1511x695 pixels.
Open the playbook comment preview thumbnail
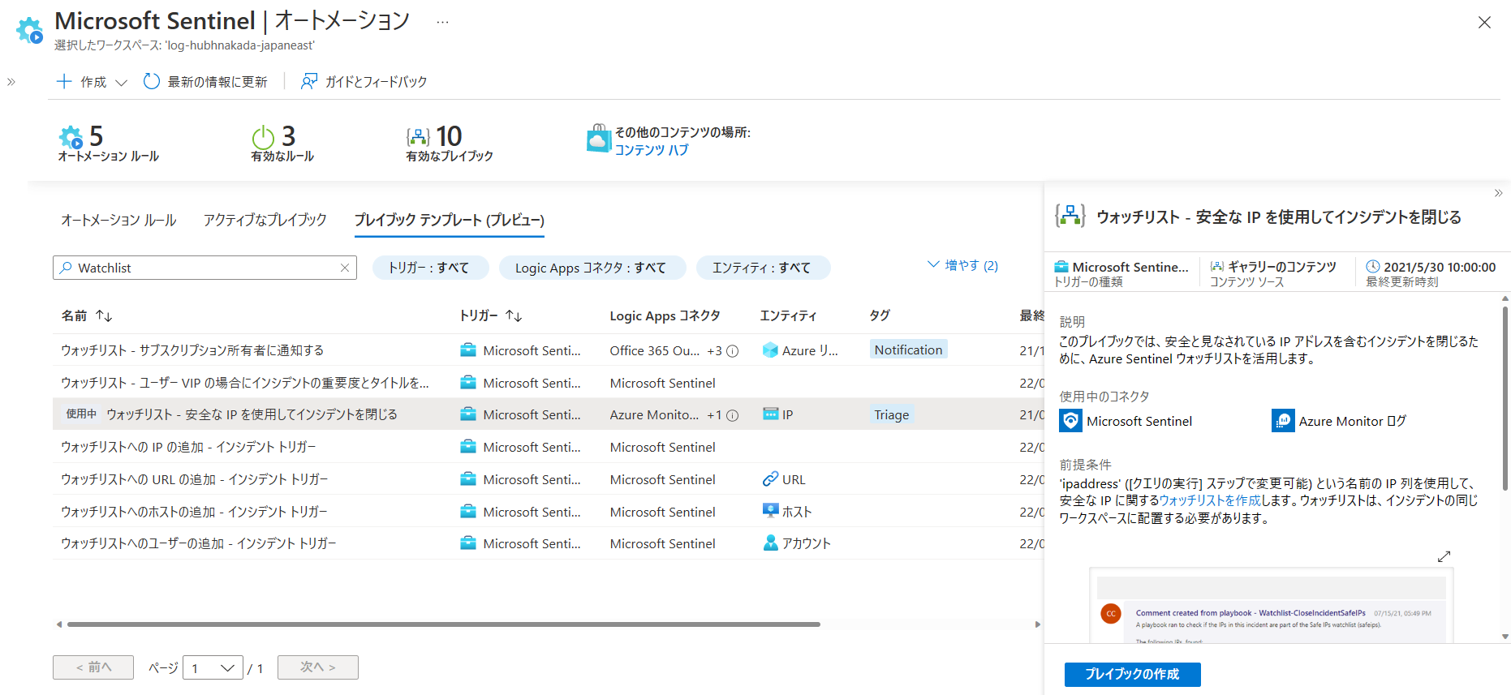pyautogui.click(x=1271, y=606)
